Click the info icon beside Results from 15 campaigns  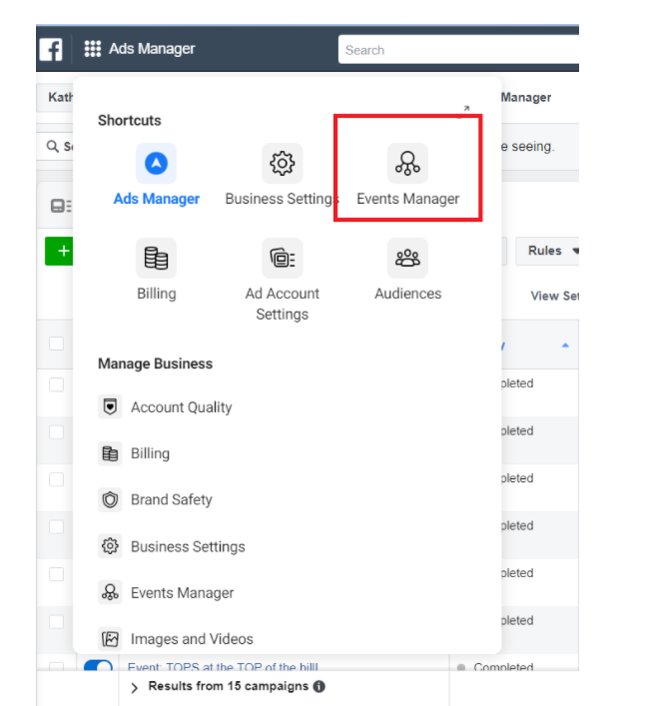(320, 686)
